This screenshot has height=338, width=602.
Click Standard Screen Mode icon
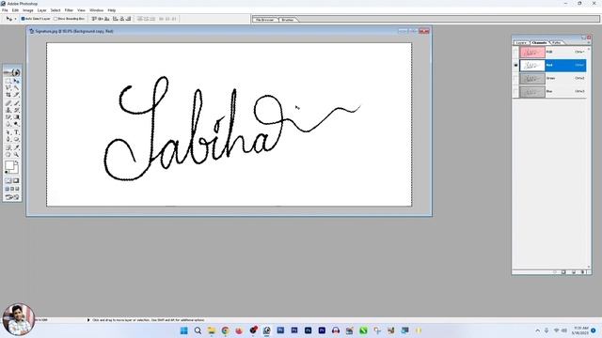pos(8,189)
